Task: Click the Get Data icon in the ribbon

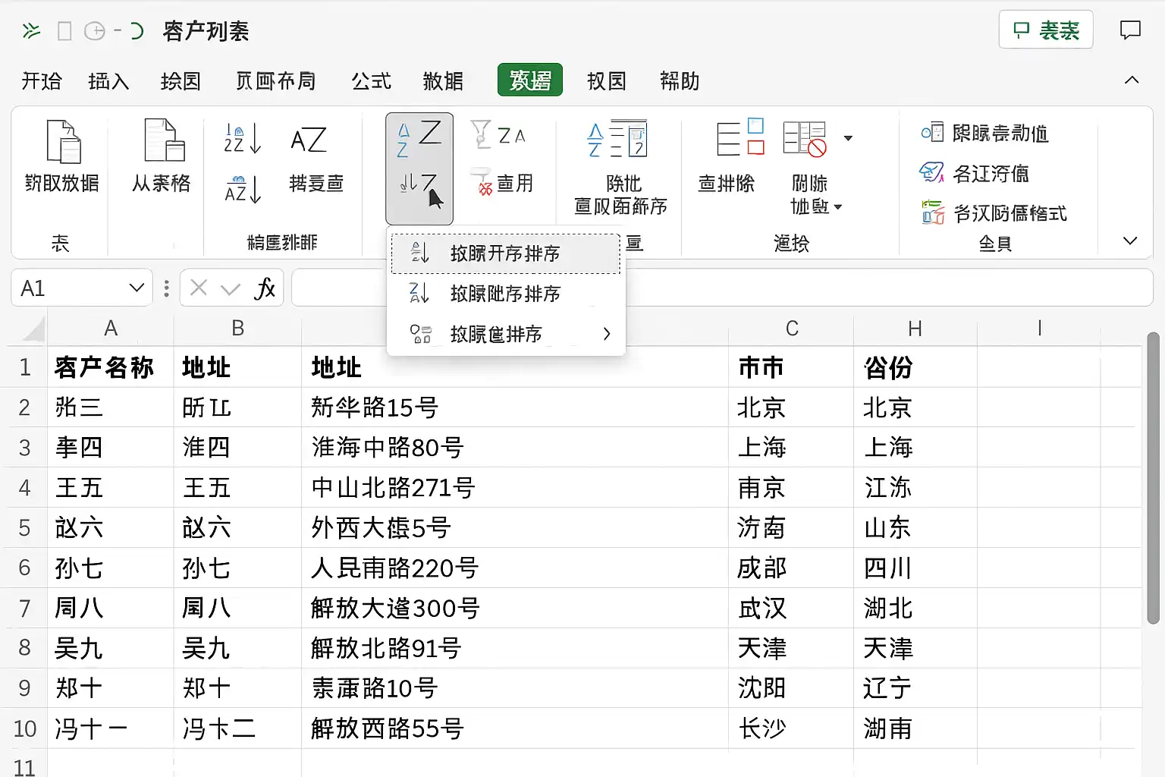Action: (x=62, y=142)
